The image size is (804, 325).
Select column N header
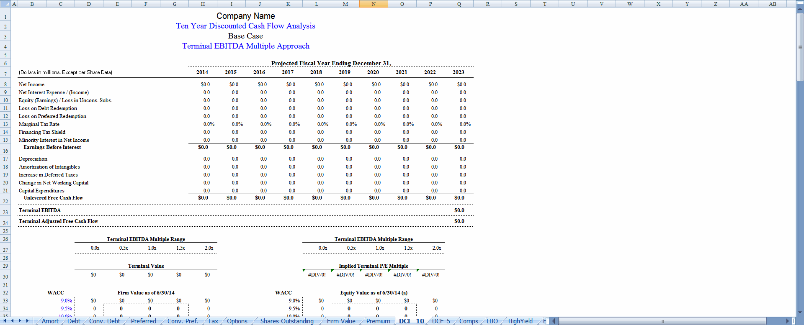click(x=374, y=4)
